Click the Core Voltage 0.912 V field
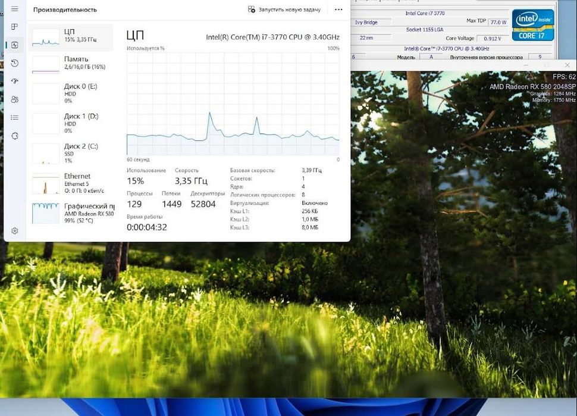The image size is (577, 416). click(493, 38)
